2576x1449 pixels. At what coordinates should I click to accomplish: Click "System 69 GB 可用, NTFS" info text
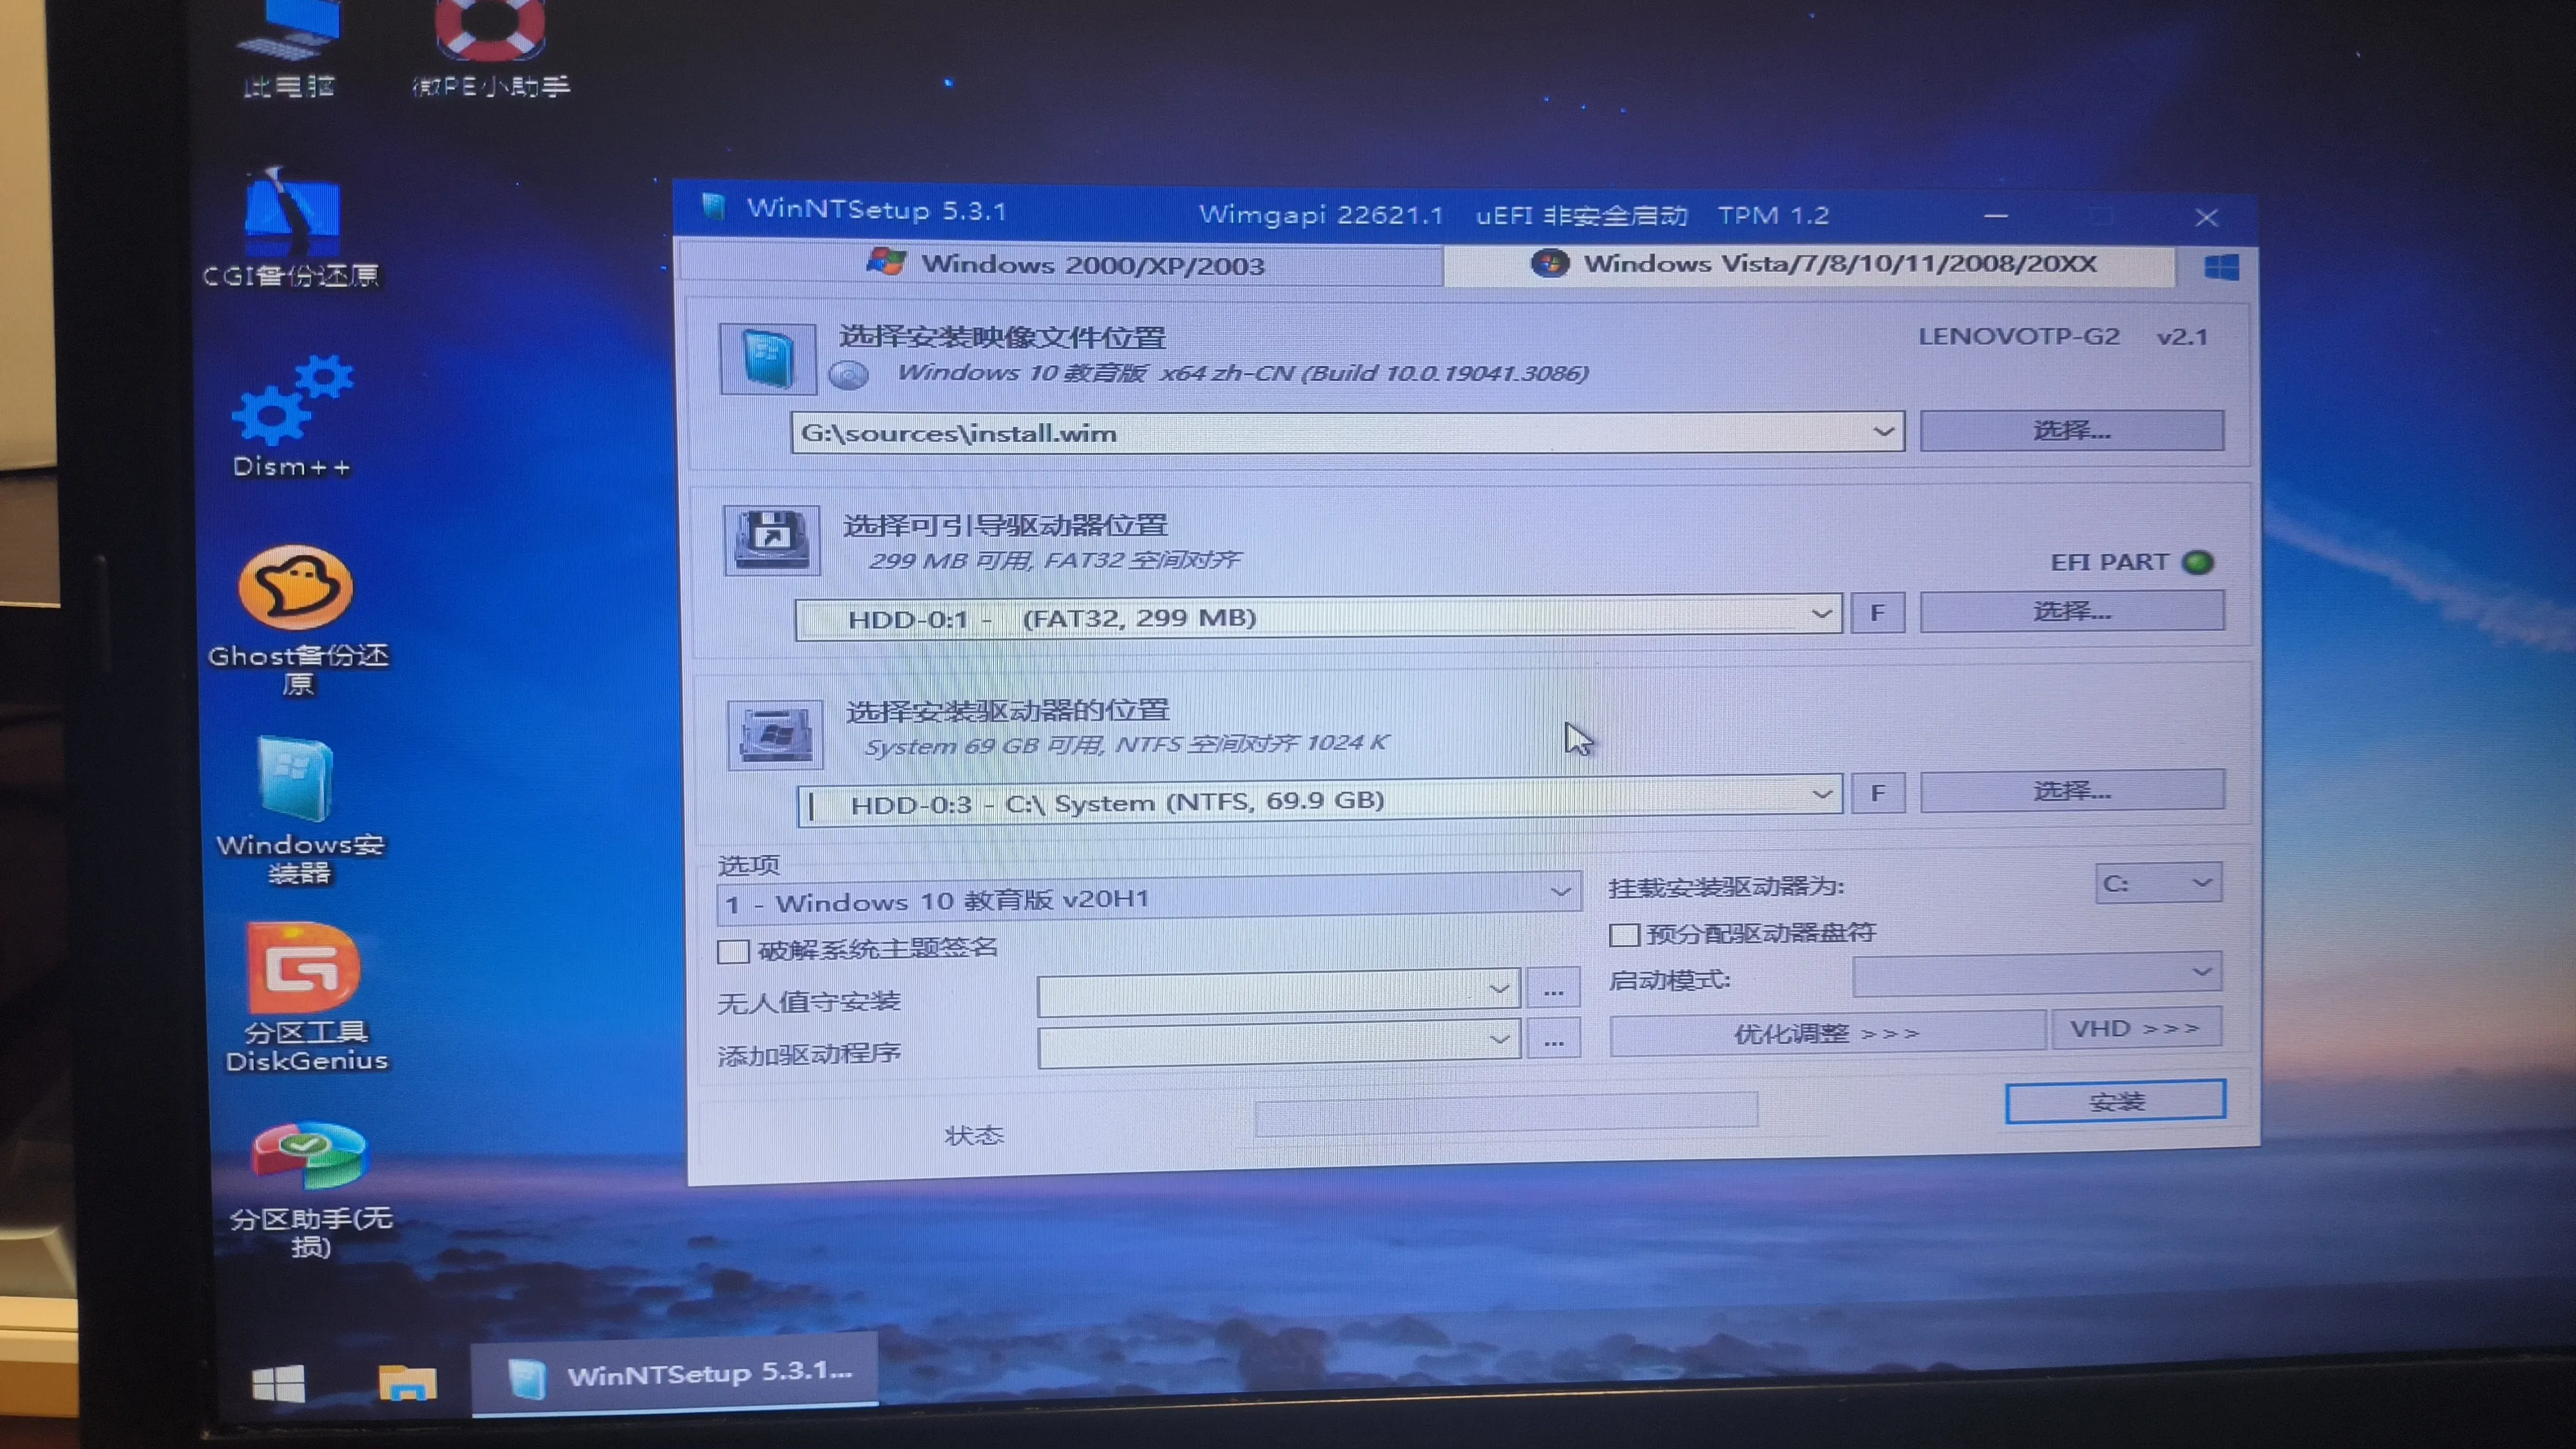click(1127, 744)
